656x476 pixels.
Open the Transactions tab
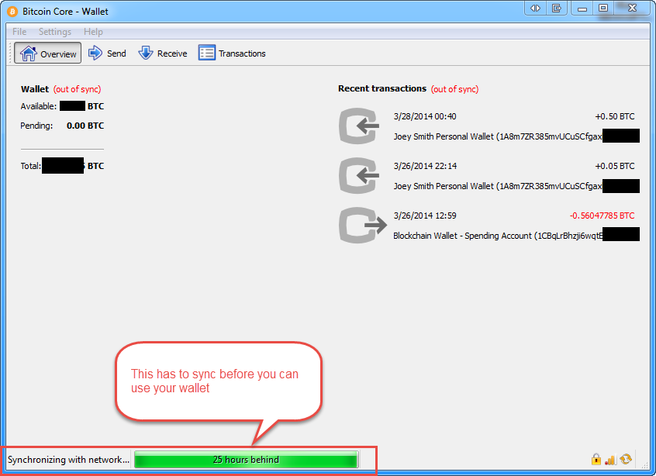point(232,53)
